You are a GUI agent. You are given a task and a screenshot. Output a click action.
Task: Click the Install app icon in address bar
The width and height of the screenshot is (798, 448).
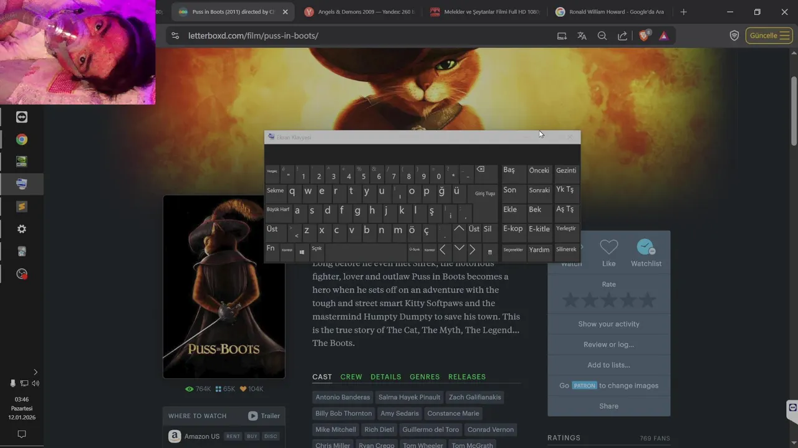point(562,35)
